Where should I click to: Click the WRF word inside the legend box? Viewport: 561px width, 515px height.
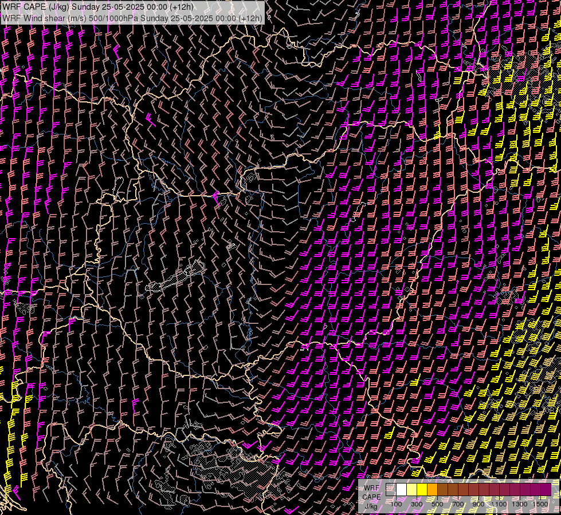[x=372, y=488]
